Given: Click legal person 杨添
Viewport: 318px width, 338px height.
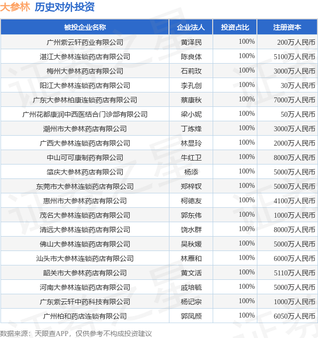Looking at the screenshot, I should pyautogui.click(x=191, y=172).
